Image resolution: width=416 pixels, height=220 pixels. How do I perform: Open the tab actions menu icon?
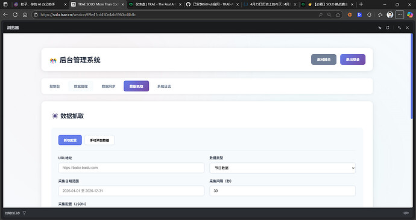pos(5,4)
